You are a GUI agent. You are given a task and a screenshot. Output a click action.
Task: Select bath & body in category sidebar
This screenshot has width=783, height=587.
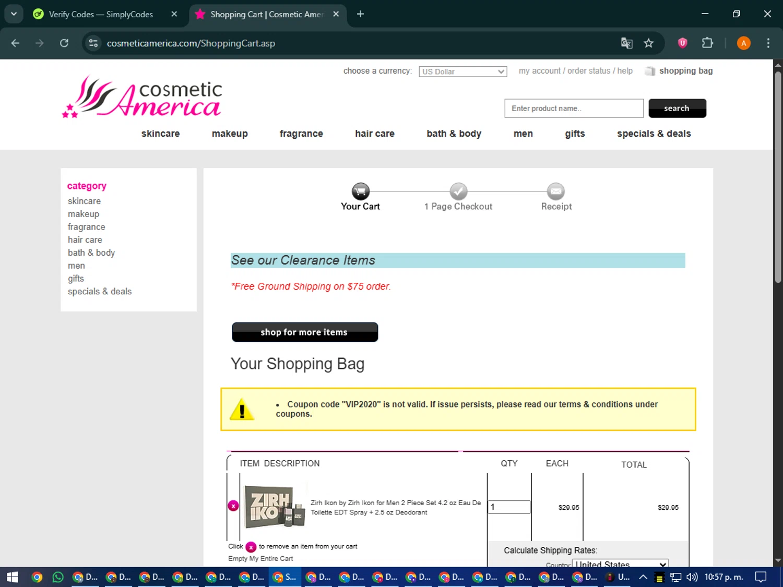91,253
